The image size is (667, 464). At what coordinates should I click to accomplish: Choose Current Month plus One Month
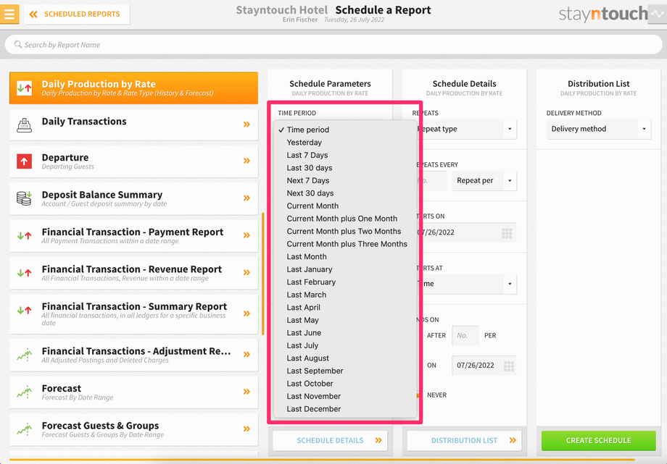pos(345,219)
